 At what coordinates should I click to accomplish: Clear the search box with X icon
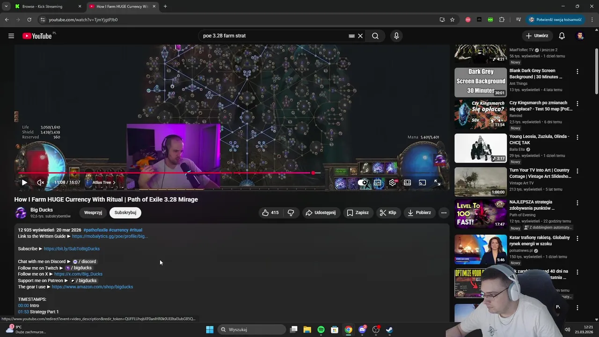[x=360, y=36]
